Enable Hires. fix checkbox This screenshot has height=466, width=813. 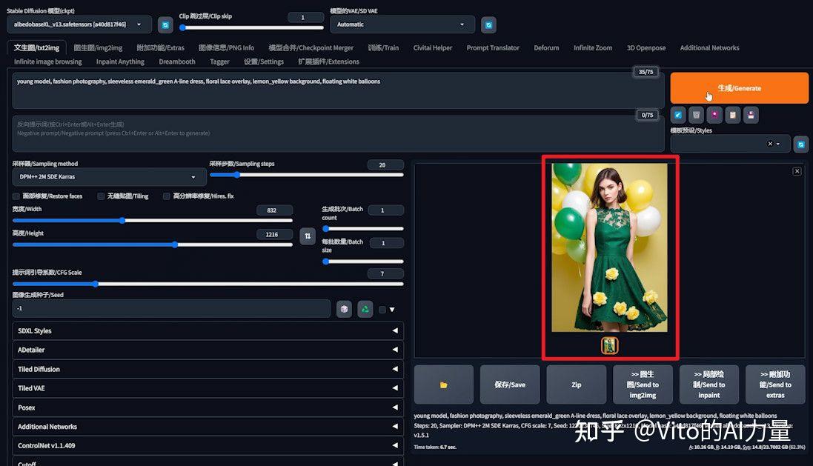[x=167, y=196]
